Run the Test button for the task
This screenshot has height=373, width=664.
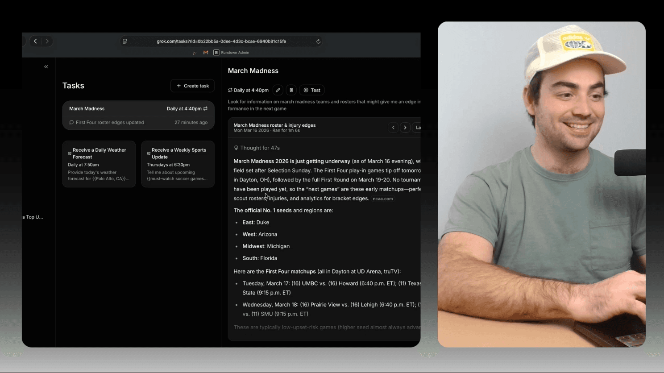click(311, 90)
